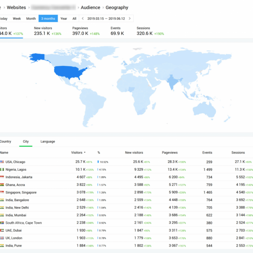Viewport: 253px width, 253px height.
Task: Select the Week time range
Action: click(17, 19)
